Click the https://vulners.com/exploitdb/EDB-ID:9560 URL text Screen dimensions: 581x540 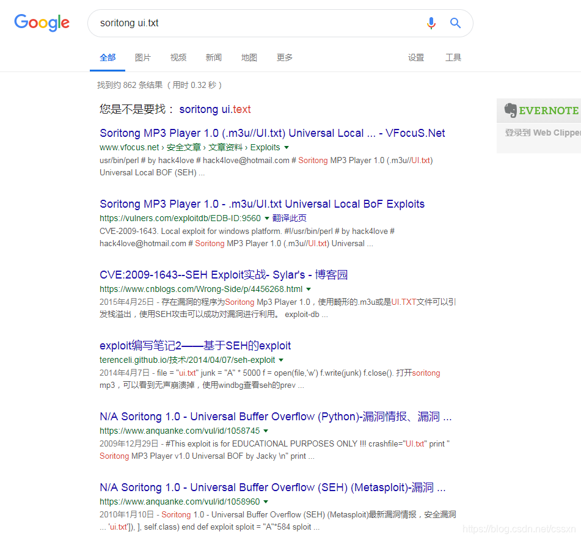(180, 218)
